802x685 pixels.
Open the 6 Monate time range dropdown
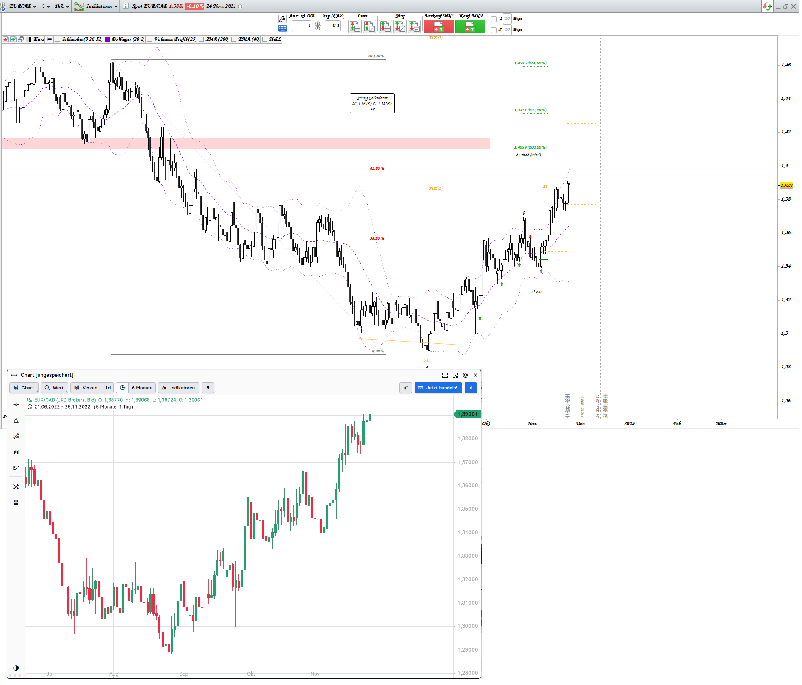[x=142, y=388]
